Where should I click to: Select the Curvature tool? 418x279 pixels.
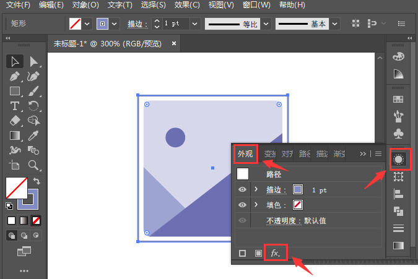33,77
